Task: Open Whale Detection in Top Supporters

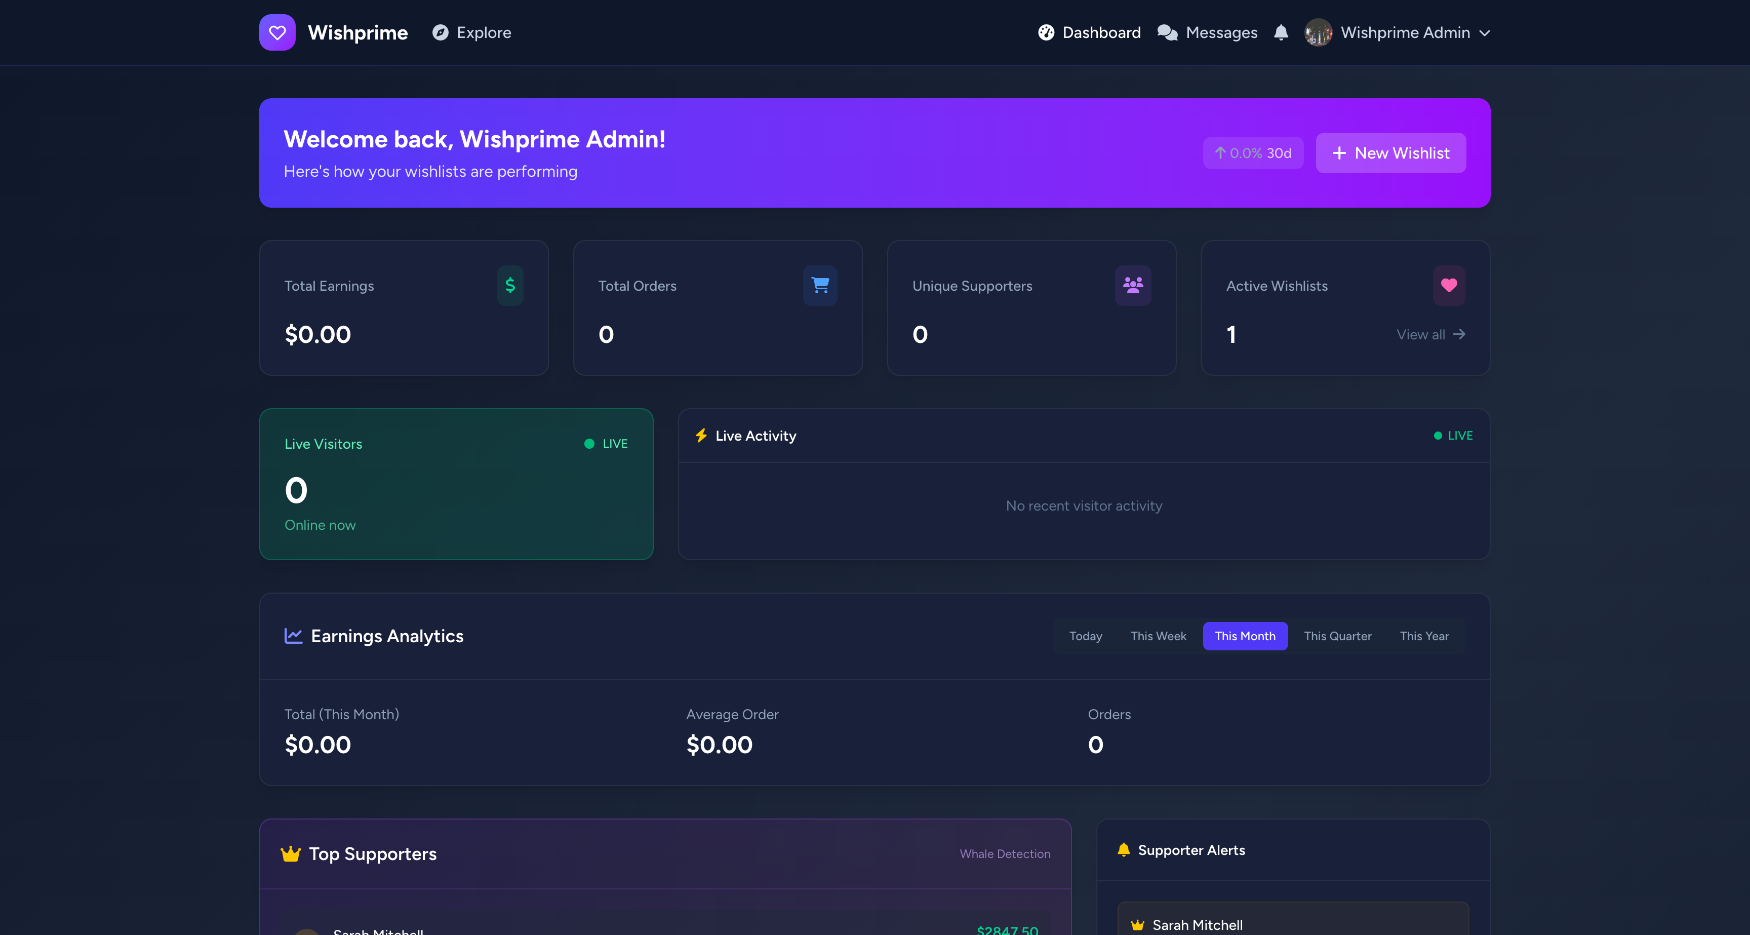Action: [1005, 854]
